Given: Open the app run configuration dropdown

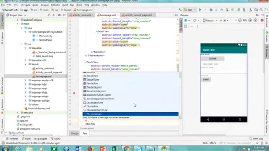Looking at the screenshot, I should tap(190, 10).
